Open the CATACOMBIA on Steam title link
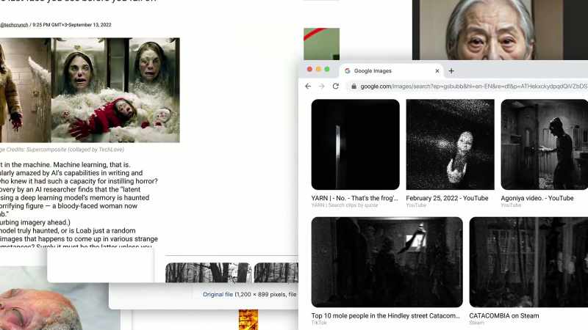Screen dimensions: 588x330 point(504,316)
